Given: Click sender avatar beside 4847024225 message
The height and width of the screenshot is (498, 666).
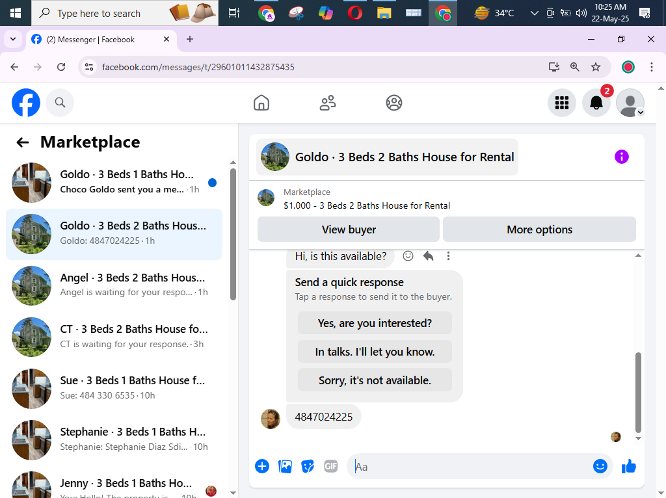Looking at the screenshot, I should click(x=270, y=419).
